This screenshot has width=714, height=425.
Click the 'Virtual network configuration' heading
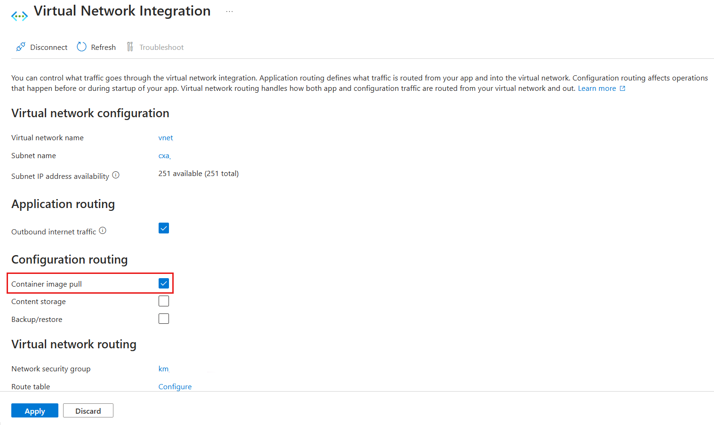coord(90,113)
